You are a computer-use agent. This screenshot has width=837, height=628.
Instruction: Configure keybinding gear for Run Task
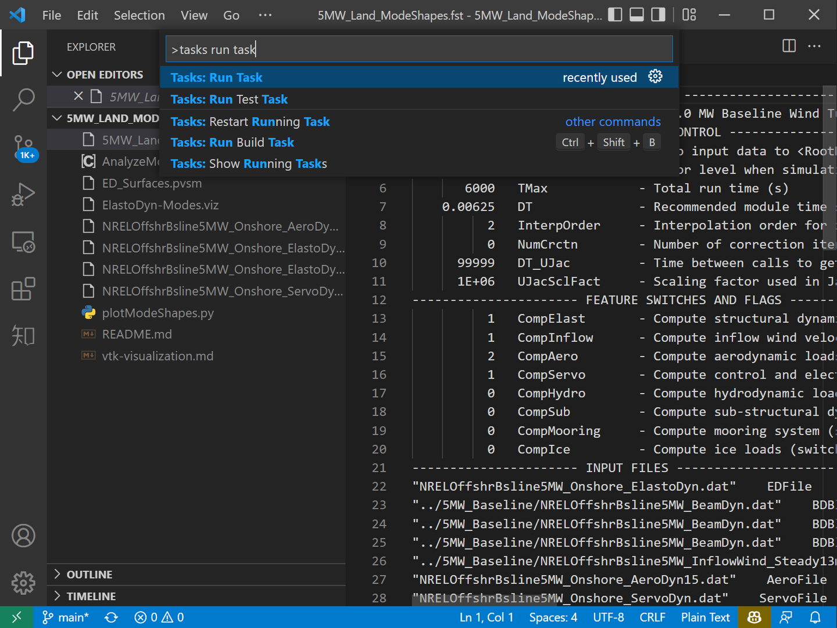655,77
